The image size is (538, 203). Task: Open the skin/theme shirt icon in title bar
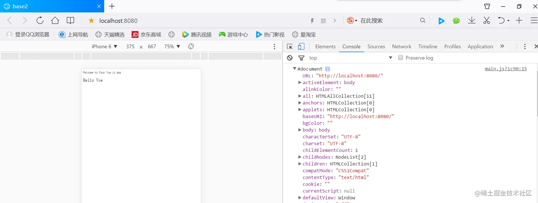click(x=487, y=6)
